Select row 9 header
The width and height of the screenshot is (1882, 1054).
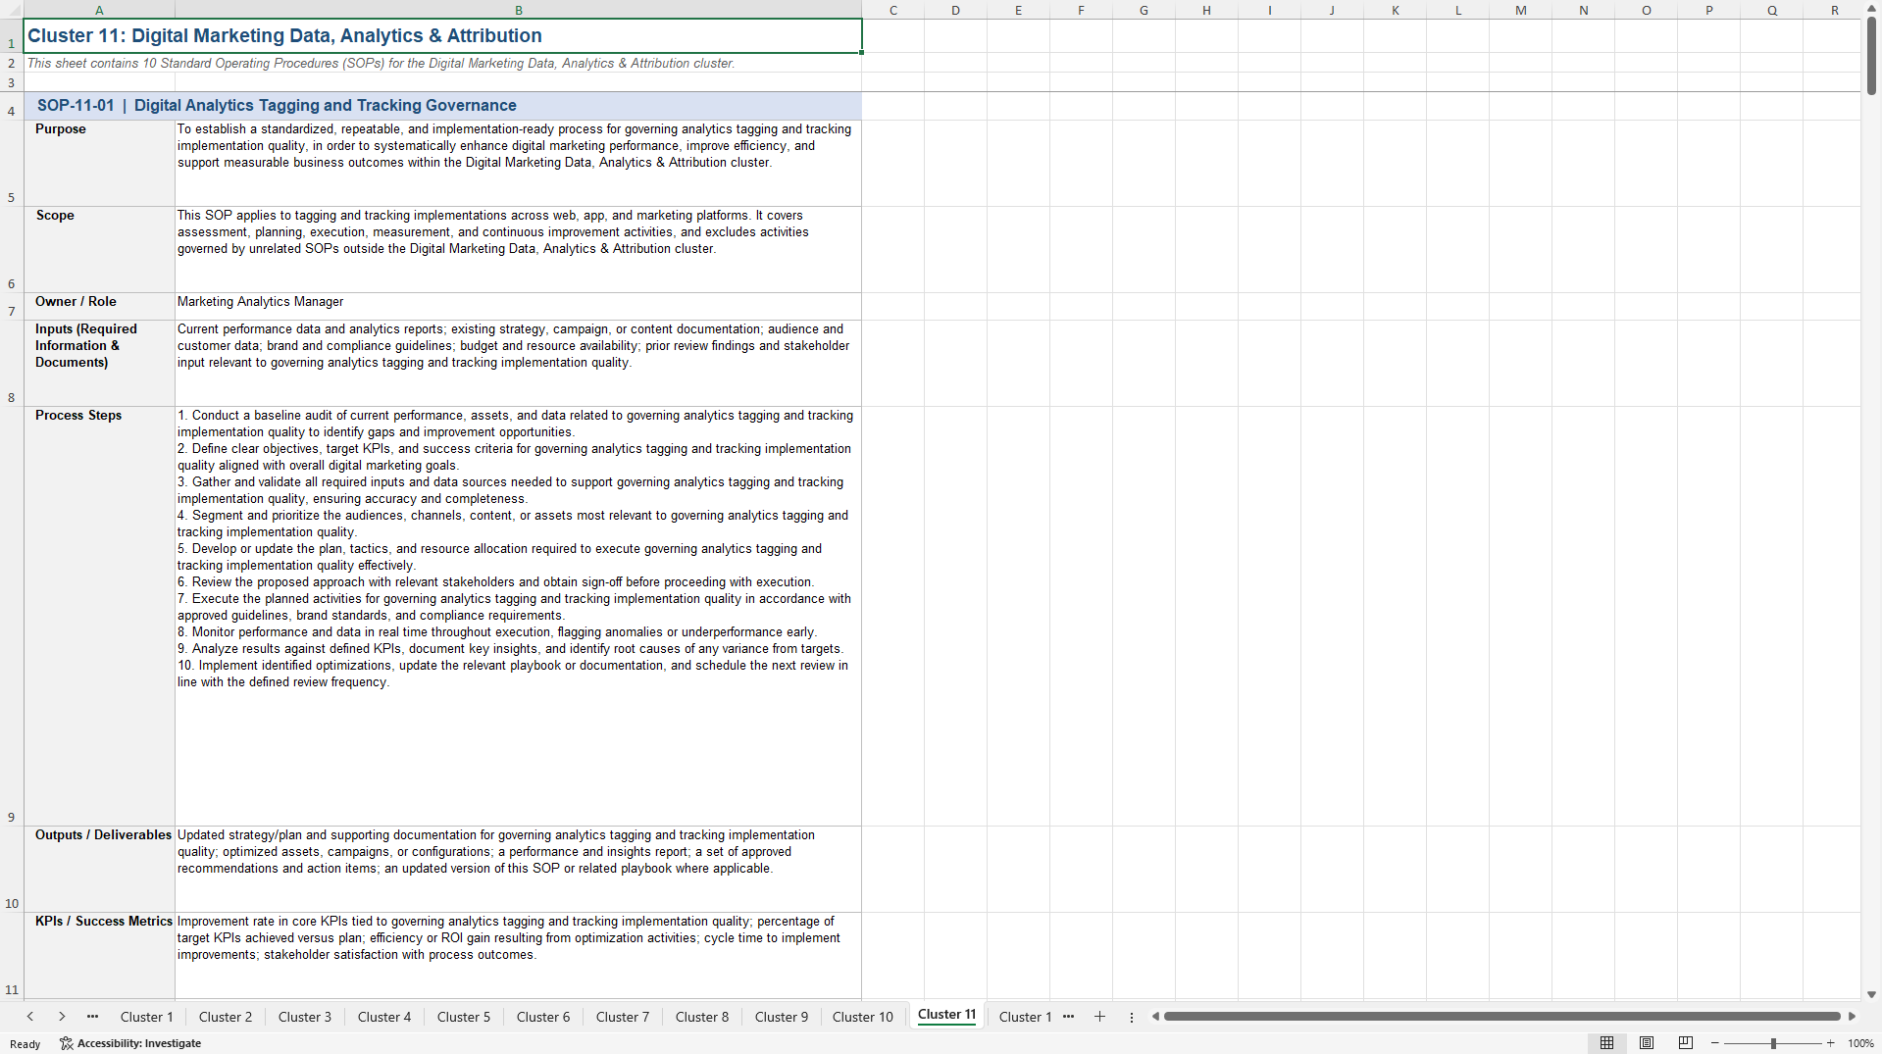(x=12, y=616)
